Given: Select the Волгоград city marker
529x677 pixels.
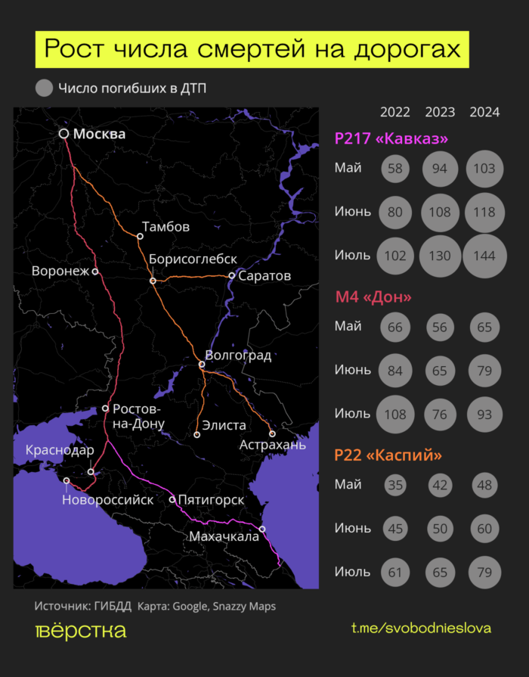Looking at the screenshot, I should [x=201, y=365].
